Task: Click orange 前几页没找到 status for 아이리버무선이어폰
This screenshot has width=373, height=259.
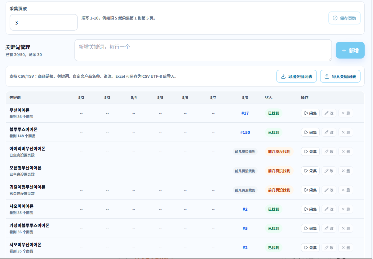Action: (279, 151)
